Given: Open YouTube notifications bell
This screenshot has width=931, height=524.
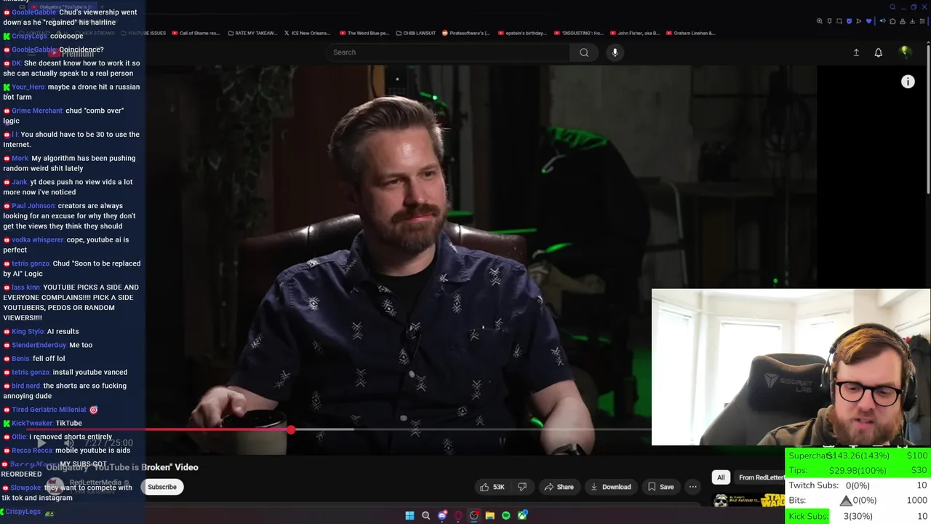Looking at the screenshot, I should point(878,52).
